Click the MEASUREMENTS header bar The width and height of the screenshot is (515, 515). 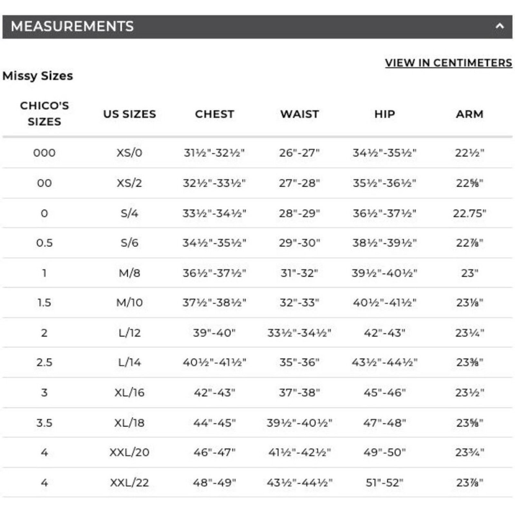[x=257, y=27]
